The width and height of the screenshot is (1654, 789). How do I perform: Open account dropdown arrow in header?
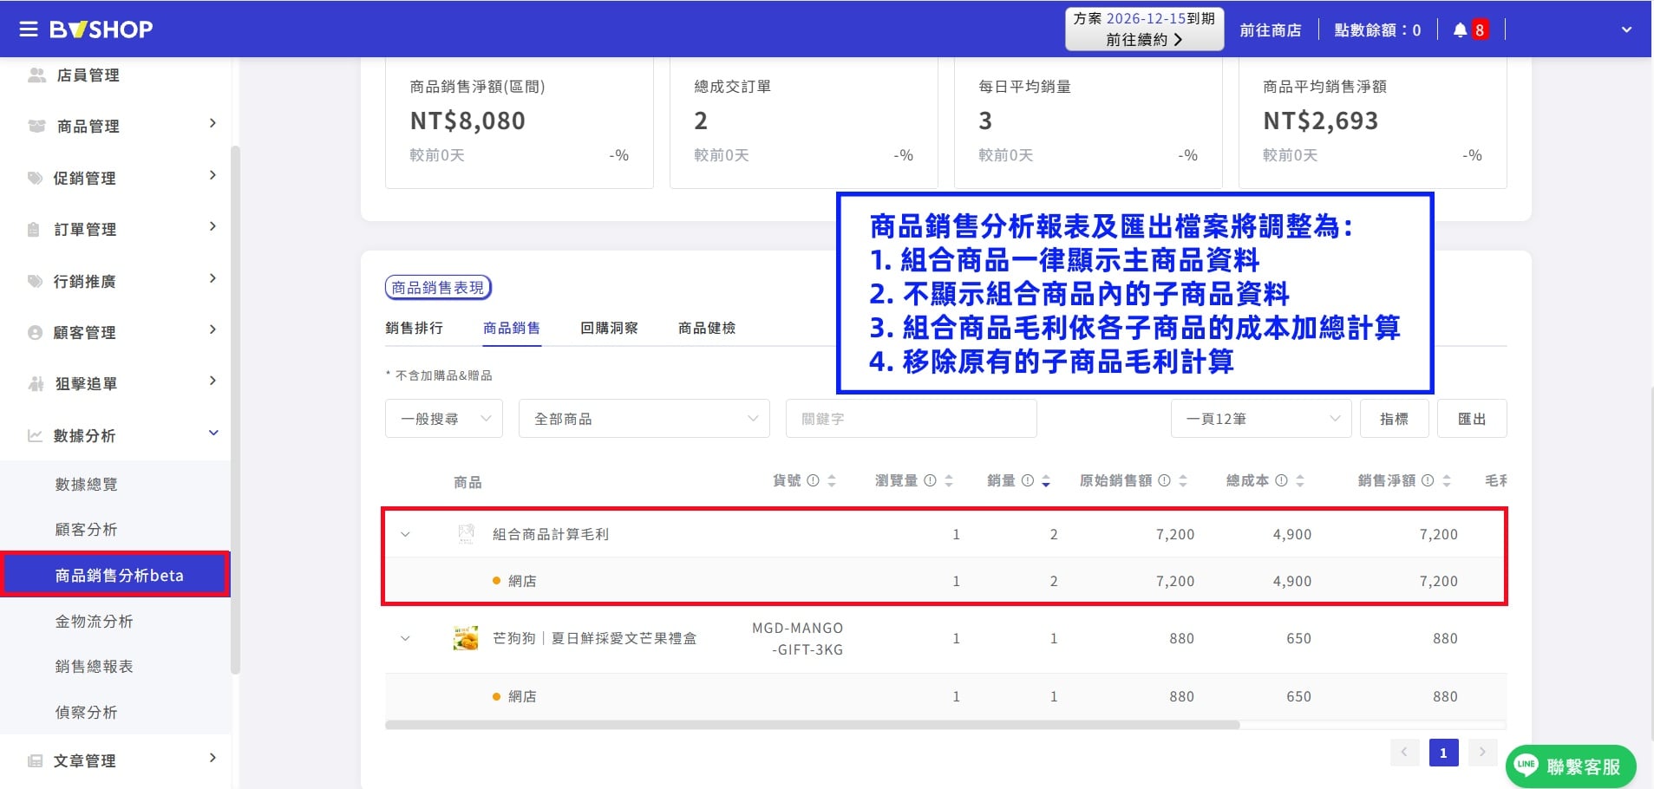(1626, 29)
